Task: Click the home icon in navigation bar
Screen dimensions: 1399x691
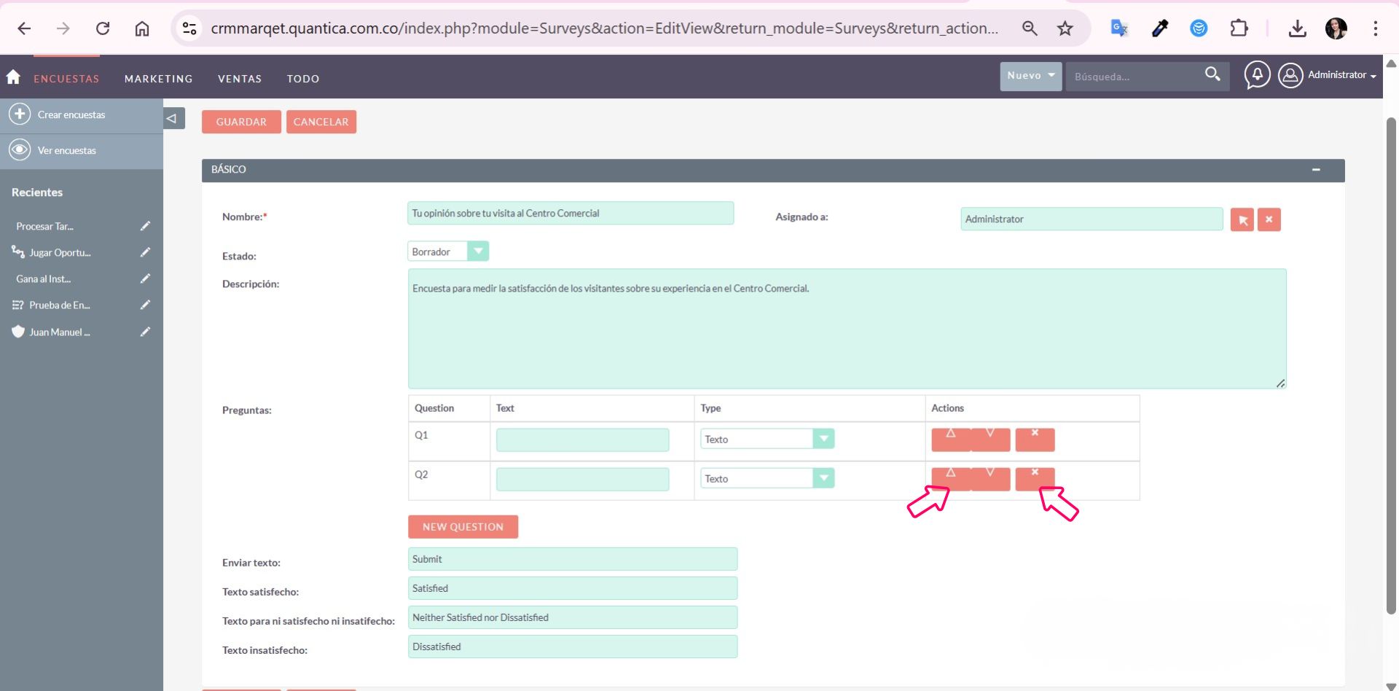Action: coord(13,77)
